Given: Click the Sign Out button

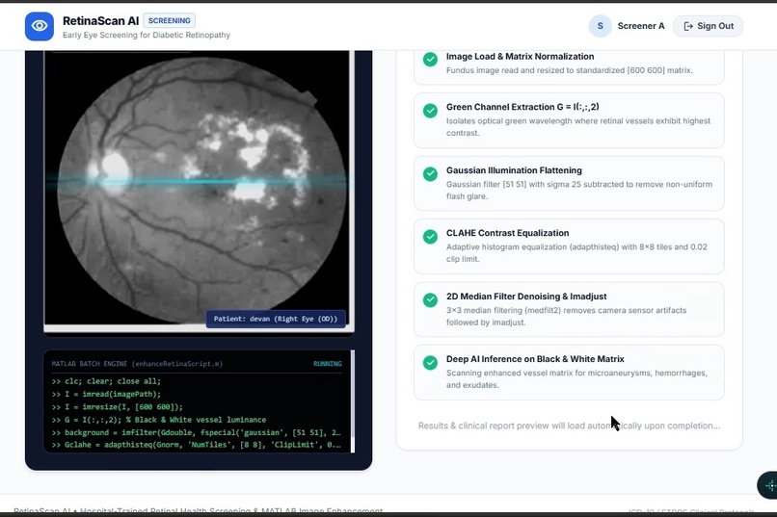Looking at the screenshot, I should [x=709, y=26].
